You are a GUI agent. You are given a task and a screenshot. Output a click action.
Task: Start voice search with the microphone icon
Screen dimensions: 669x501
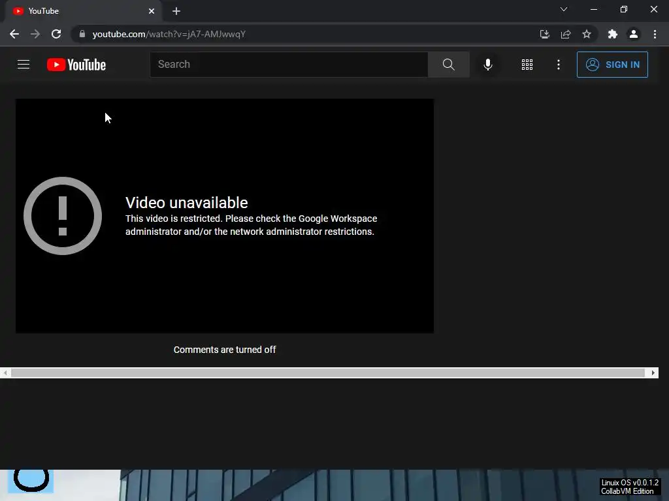(487, 65)
